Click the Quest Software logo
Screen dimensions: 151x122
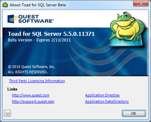click(30, 19)
